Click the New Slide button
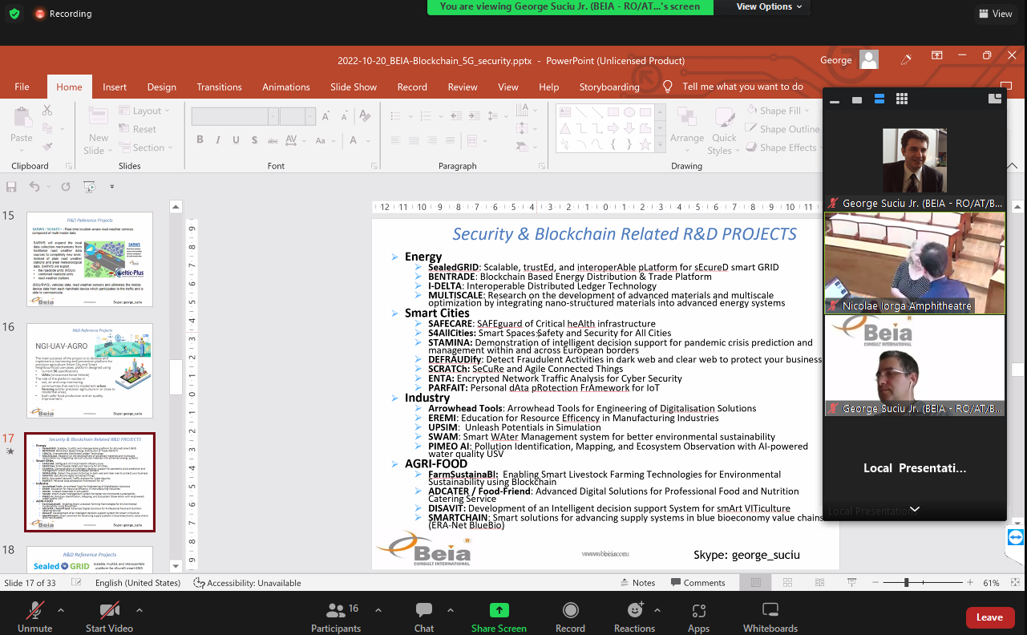Viewport: 1027px width, 635px height. point(98,130)
